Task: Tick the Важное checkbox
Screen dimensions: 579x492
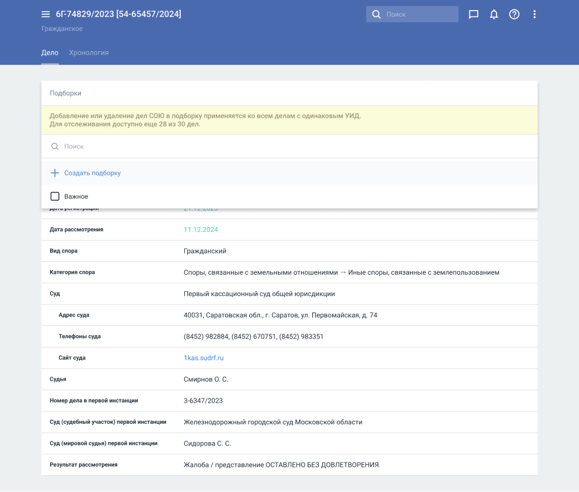Action: click(x=55, y=197)
